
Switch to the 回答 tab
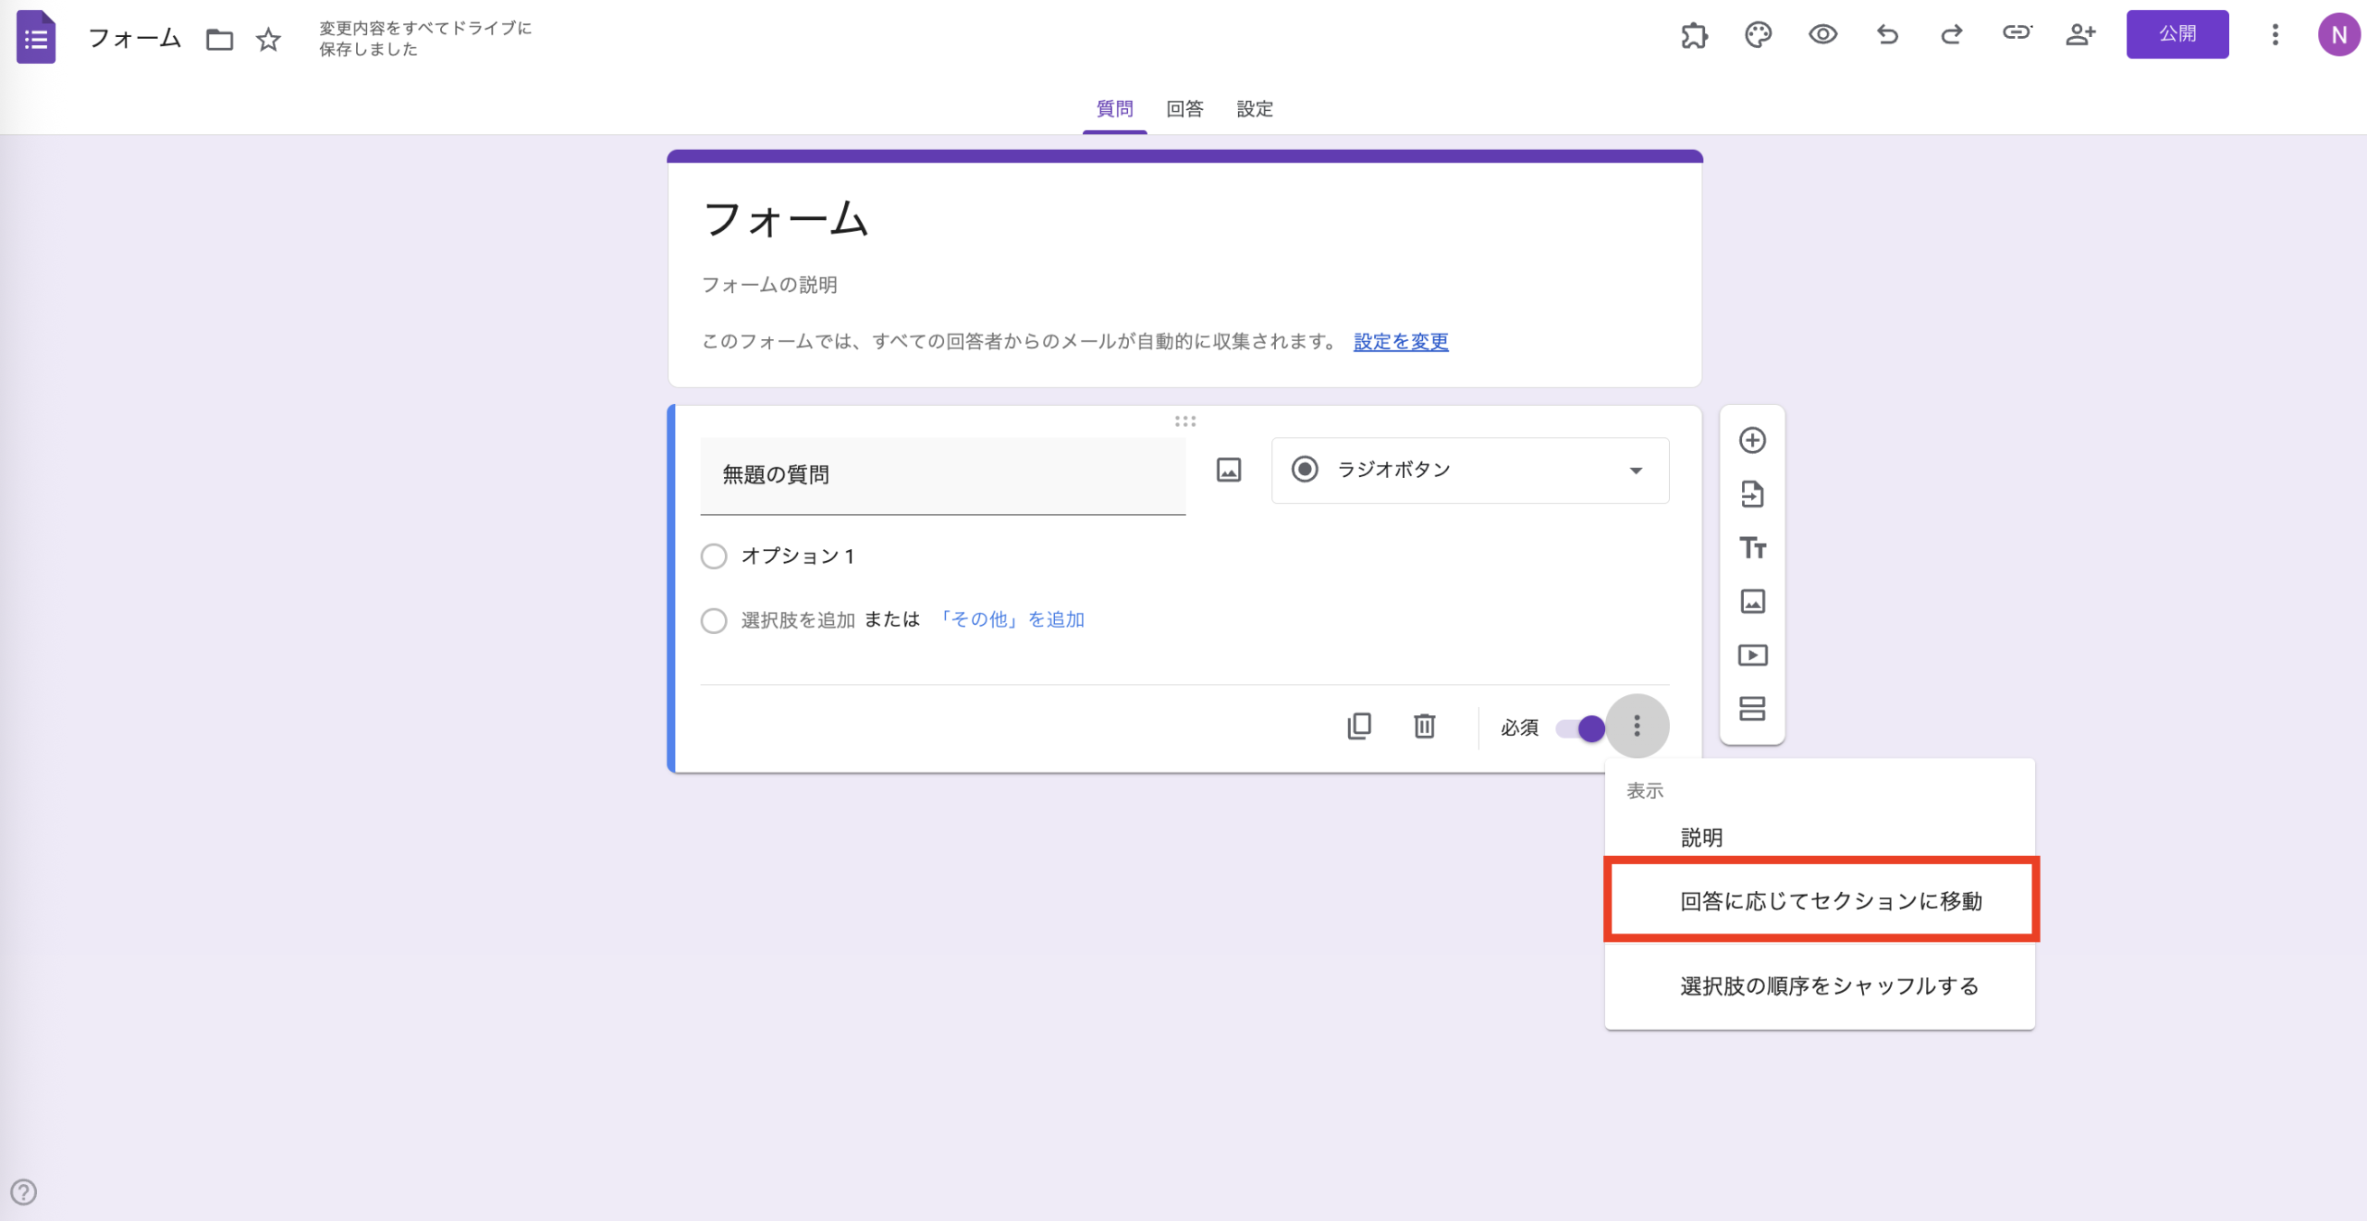click(1183, 109)
